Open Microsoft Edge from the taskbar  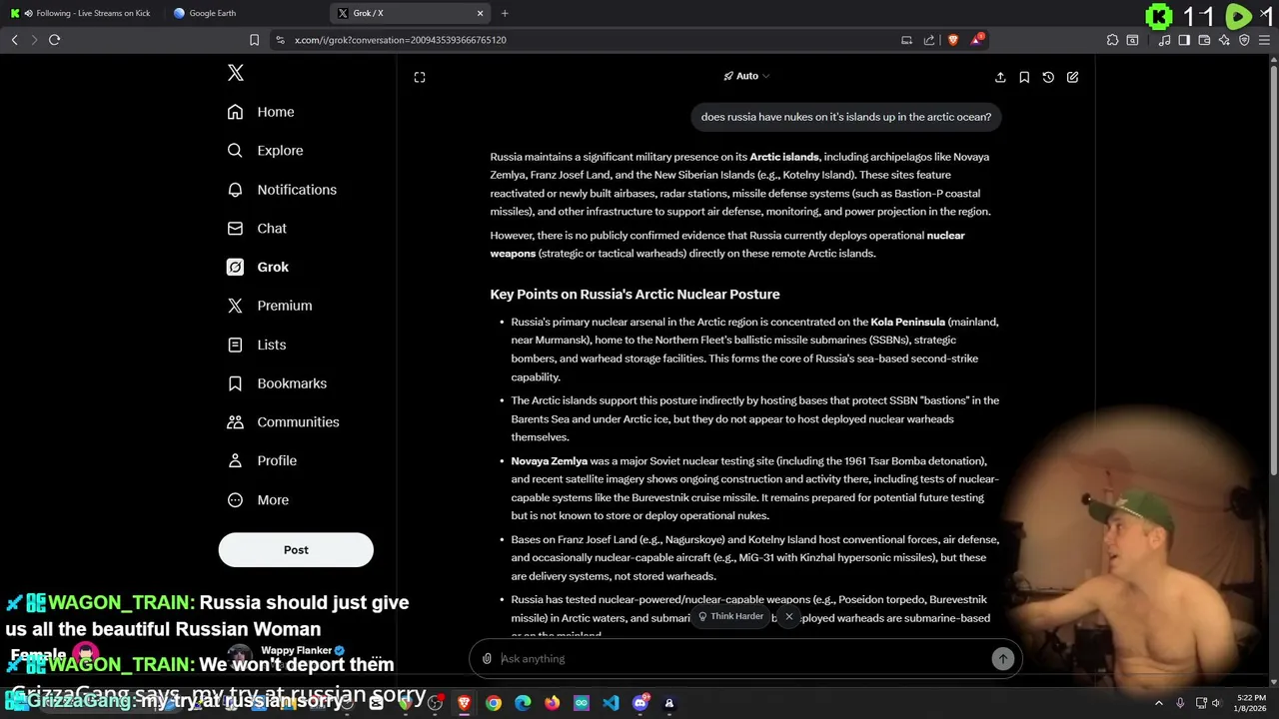click(x=523, y=703)
